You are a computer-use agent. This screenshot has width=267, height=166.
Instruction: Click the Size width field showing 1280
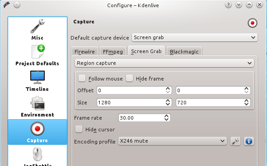click(134, 103)
